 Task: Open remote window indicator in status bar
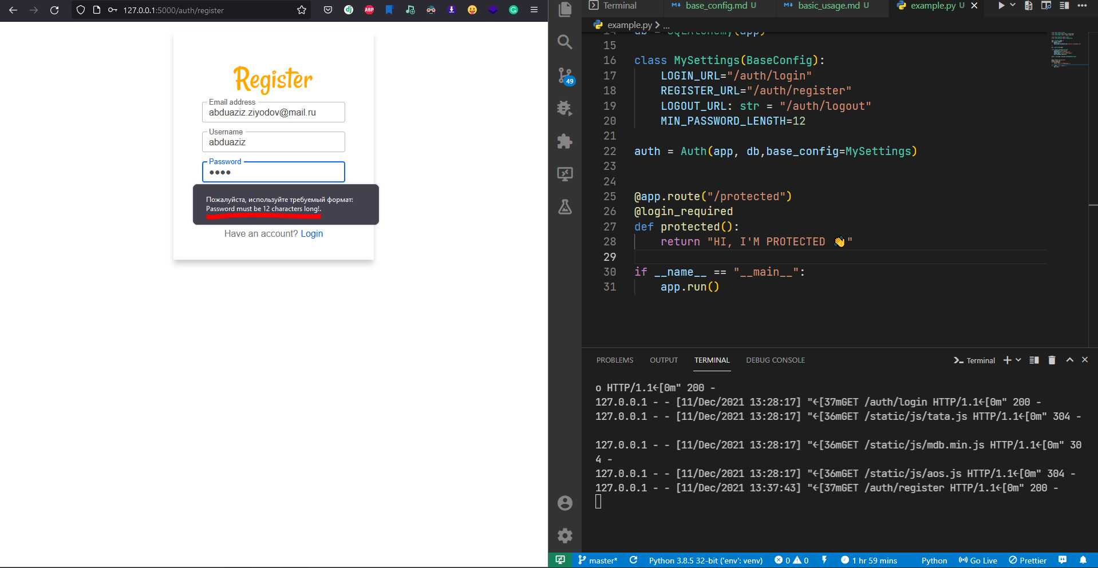[560, 560]
